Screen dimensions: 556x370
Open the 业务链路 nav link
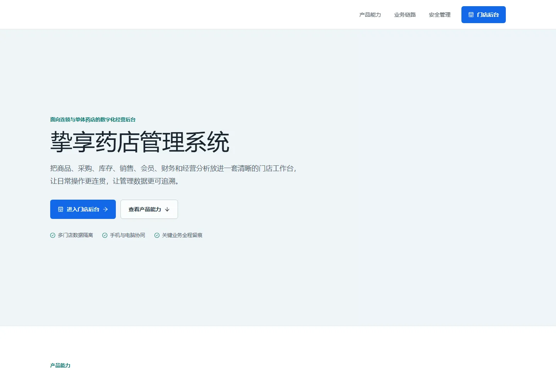tap(405, 15)
